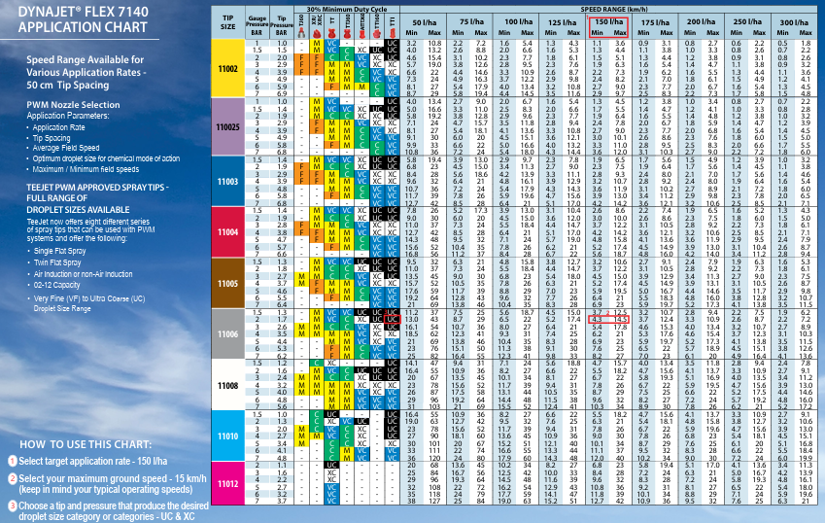Click the 30% Minimum Duty Cycle heading
Viewport: 825px width, 523px height.
(347, 9)
